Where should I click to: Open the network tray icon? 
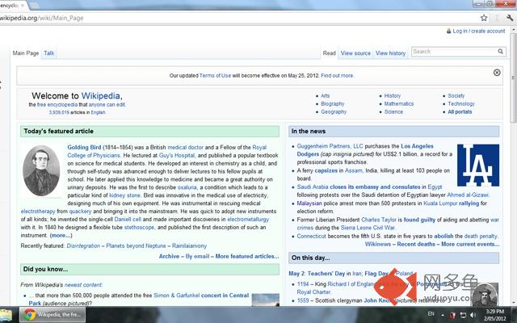[463, 315]
